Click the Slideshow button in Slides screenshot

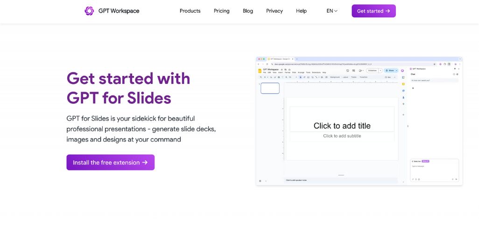[x=373, y=70]
